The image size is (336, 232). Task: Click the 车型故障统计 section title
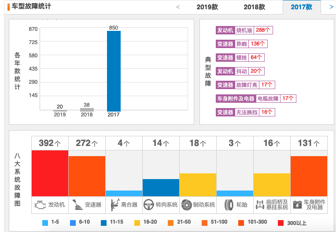click(x=31, y=7)
